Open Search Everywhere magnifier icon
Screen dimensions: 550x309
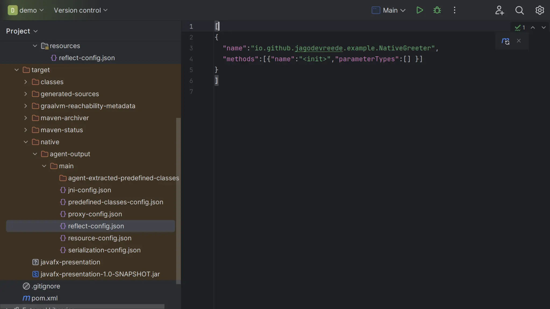519,10
